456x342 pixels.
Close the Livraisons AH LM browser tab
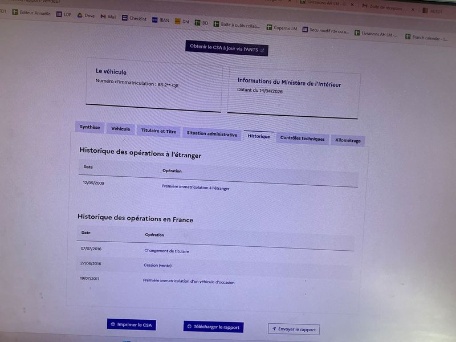[352, 5]
